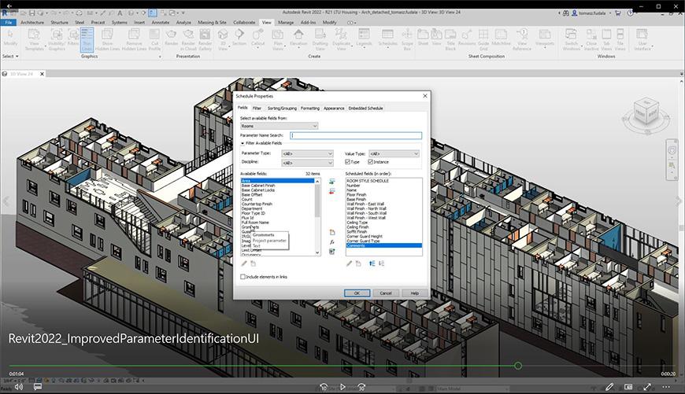Select Wall Finish - East Wall scheduled field
This screenshot has width=685, height=394.
[365, 204]
